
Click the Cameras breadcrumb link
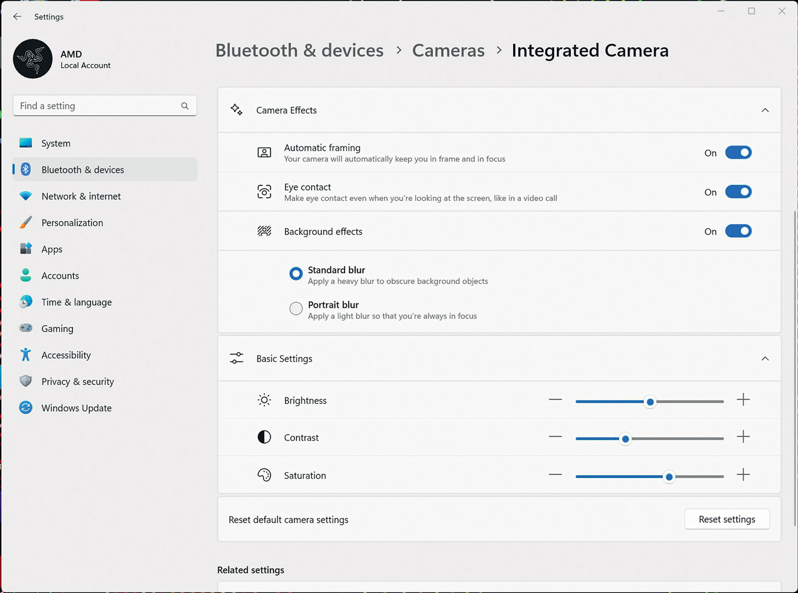pos(448,51)
